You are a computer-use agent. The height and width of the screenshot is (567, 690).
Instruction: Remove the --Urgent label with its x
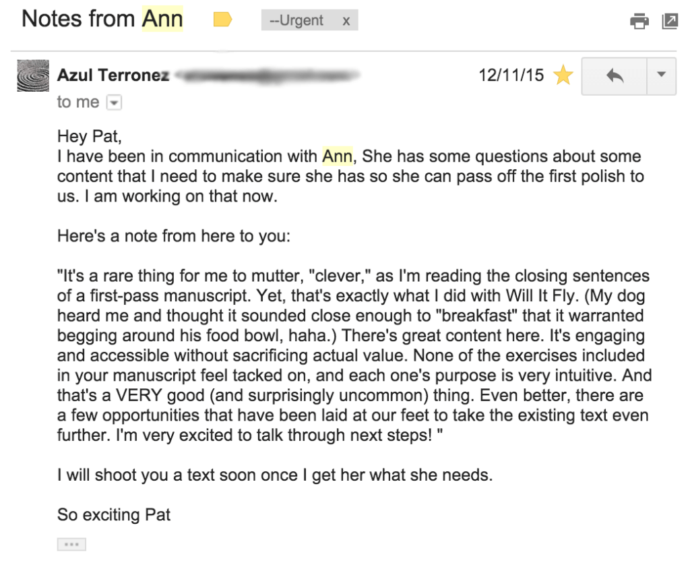[346, 21]
